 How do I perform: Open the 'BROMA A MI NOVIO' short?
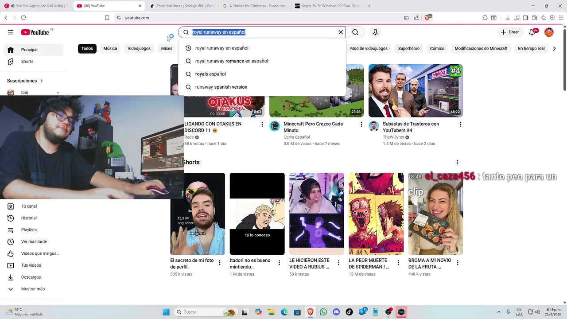coord(435,214)
